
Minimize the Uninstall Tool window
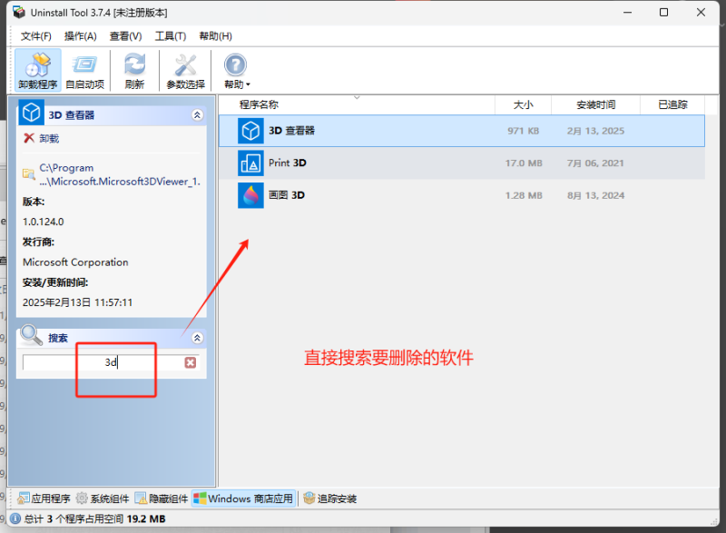point(627,13)
